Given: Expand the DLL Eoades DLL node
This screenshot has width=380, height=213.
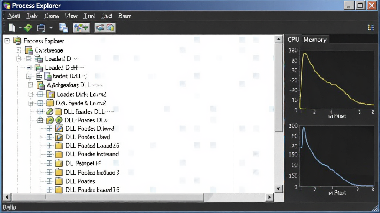Looking at the screenshot, I should [40, 112].
